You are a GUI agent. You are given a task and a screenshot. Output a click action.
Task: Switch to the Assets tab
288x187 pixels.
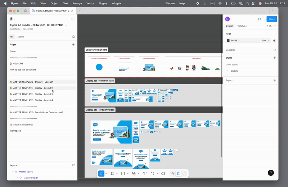coord(21,37)
